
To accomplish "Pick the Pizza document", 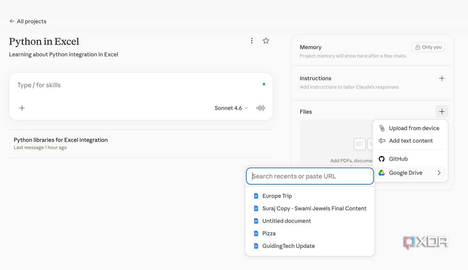I will click(310, 233).
